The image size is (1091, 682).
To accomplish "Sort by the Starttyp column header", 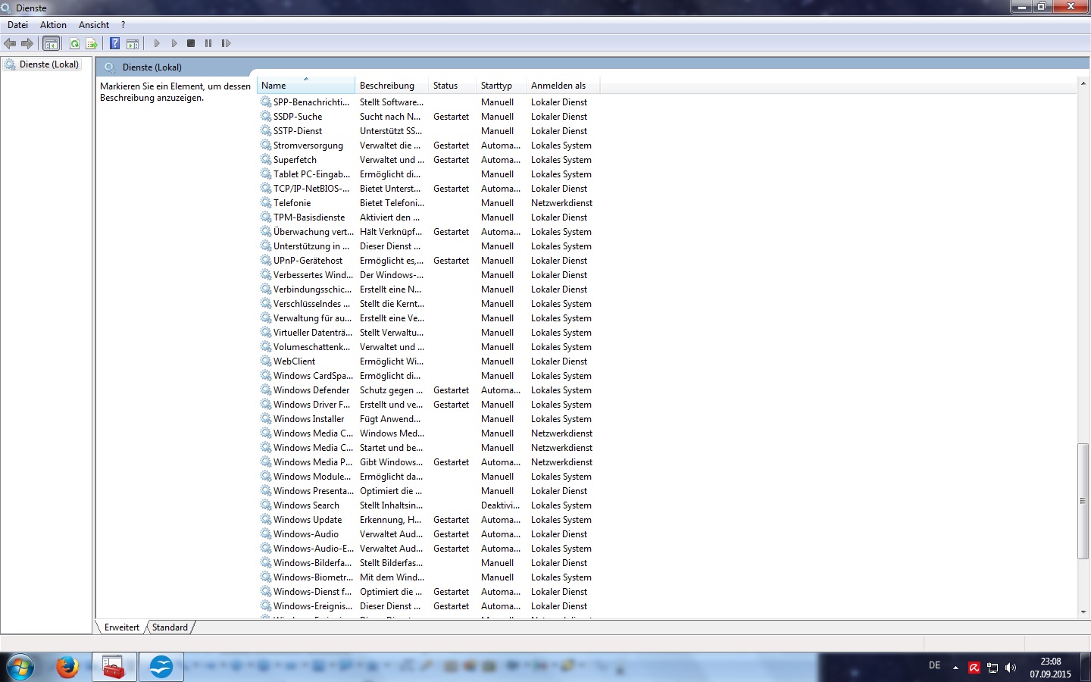I will coord(501,86).
